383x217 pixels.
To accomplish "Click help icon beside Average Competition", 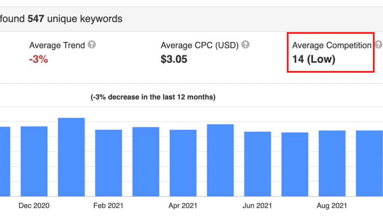I will (x=379, y=45).
